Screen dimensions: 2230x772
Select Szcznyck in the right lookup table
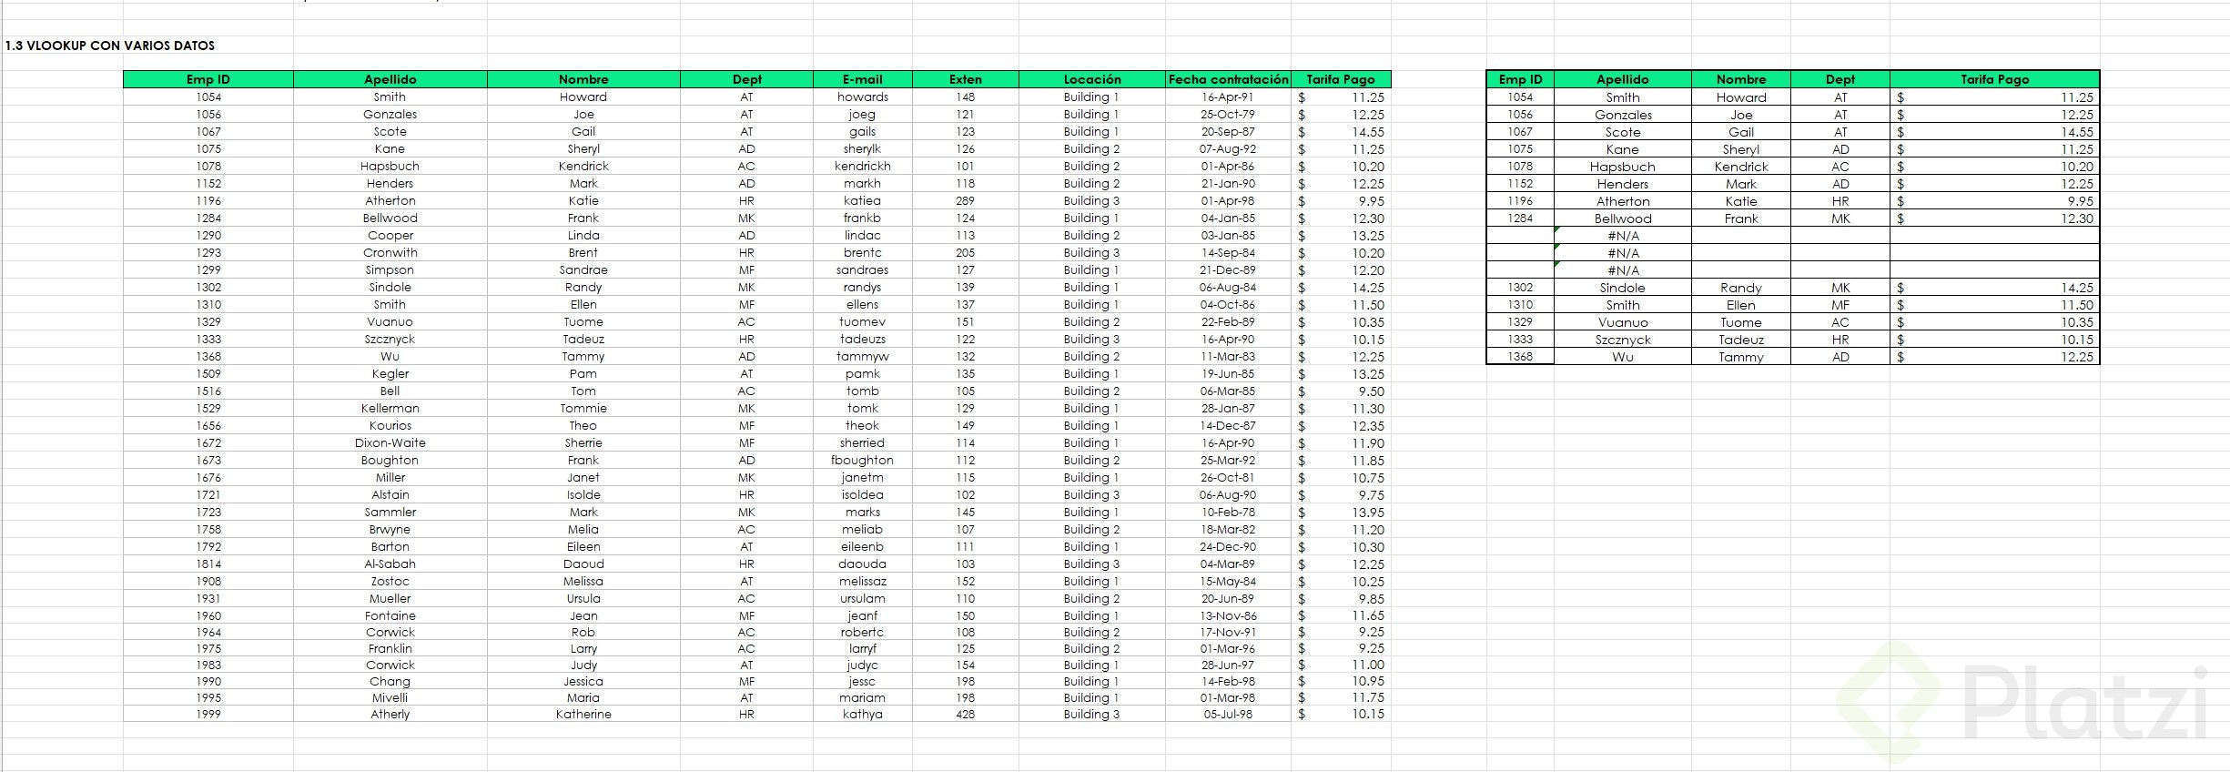pyautogui.click(x=1622, y=340)
